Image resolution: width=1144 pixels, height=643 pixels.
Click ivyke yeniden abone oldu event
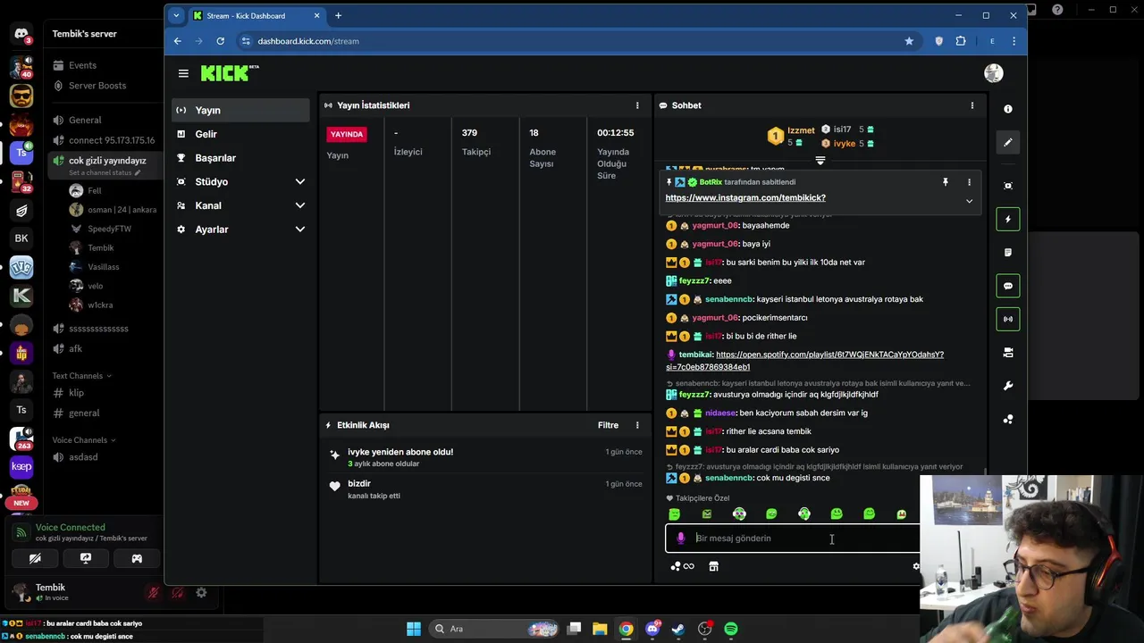point(485,457)
